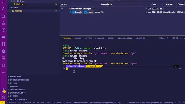
Task: Click author Natraj Bontha cell
Action: (x=169, y=12)
